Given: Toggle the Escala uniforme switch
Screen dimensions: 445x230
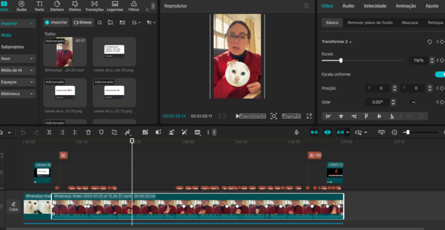Looking at the screenshot, I should point(440,74).
